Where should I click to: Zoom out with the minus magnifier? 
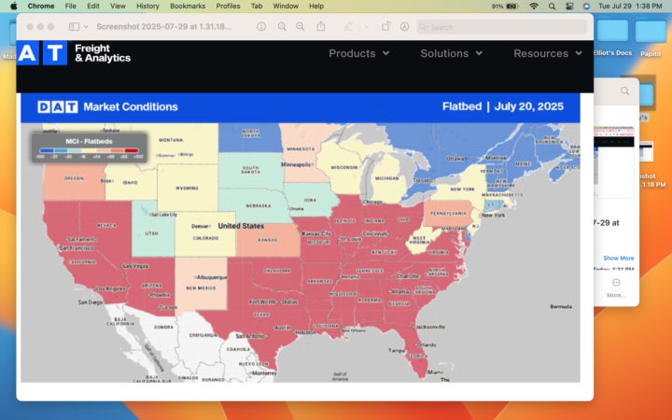pyautogui.click(x=282, y=26)
